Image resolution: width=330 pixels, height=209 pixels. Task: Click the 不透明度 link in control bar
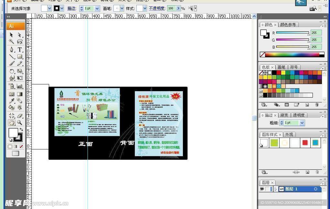[157, 8]
